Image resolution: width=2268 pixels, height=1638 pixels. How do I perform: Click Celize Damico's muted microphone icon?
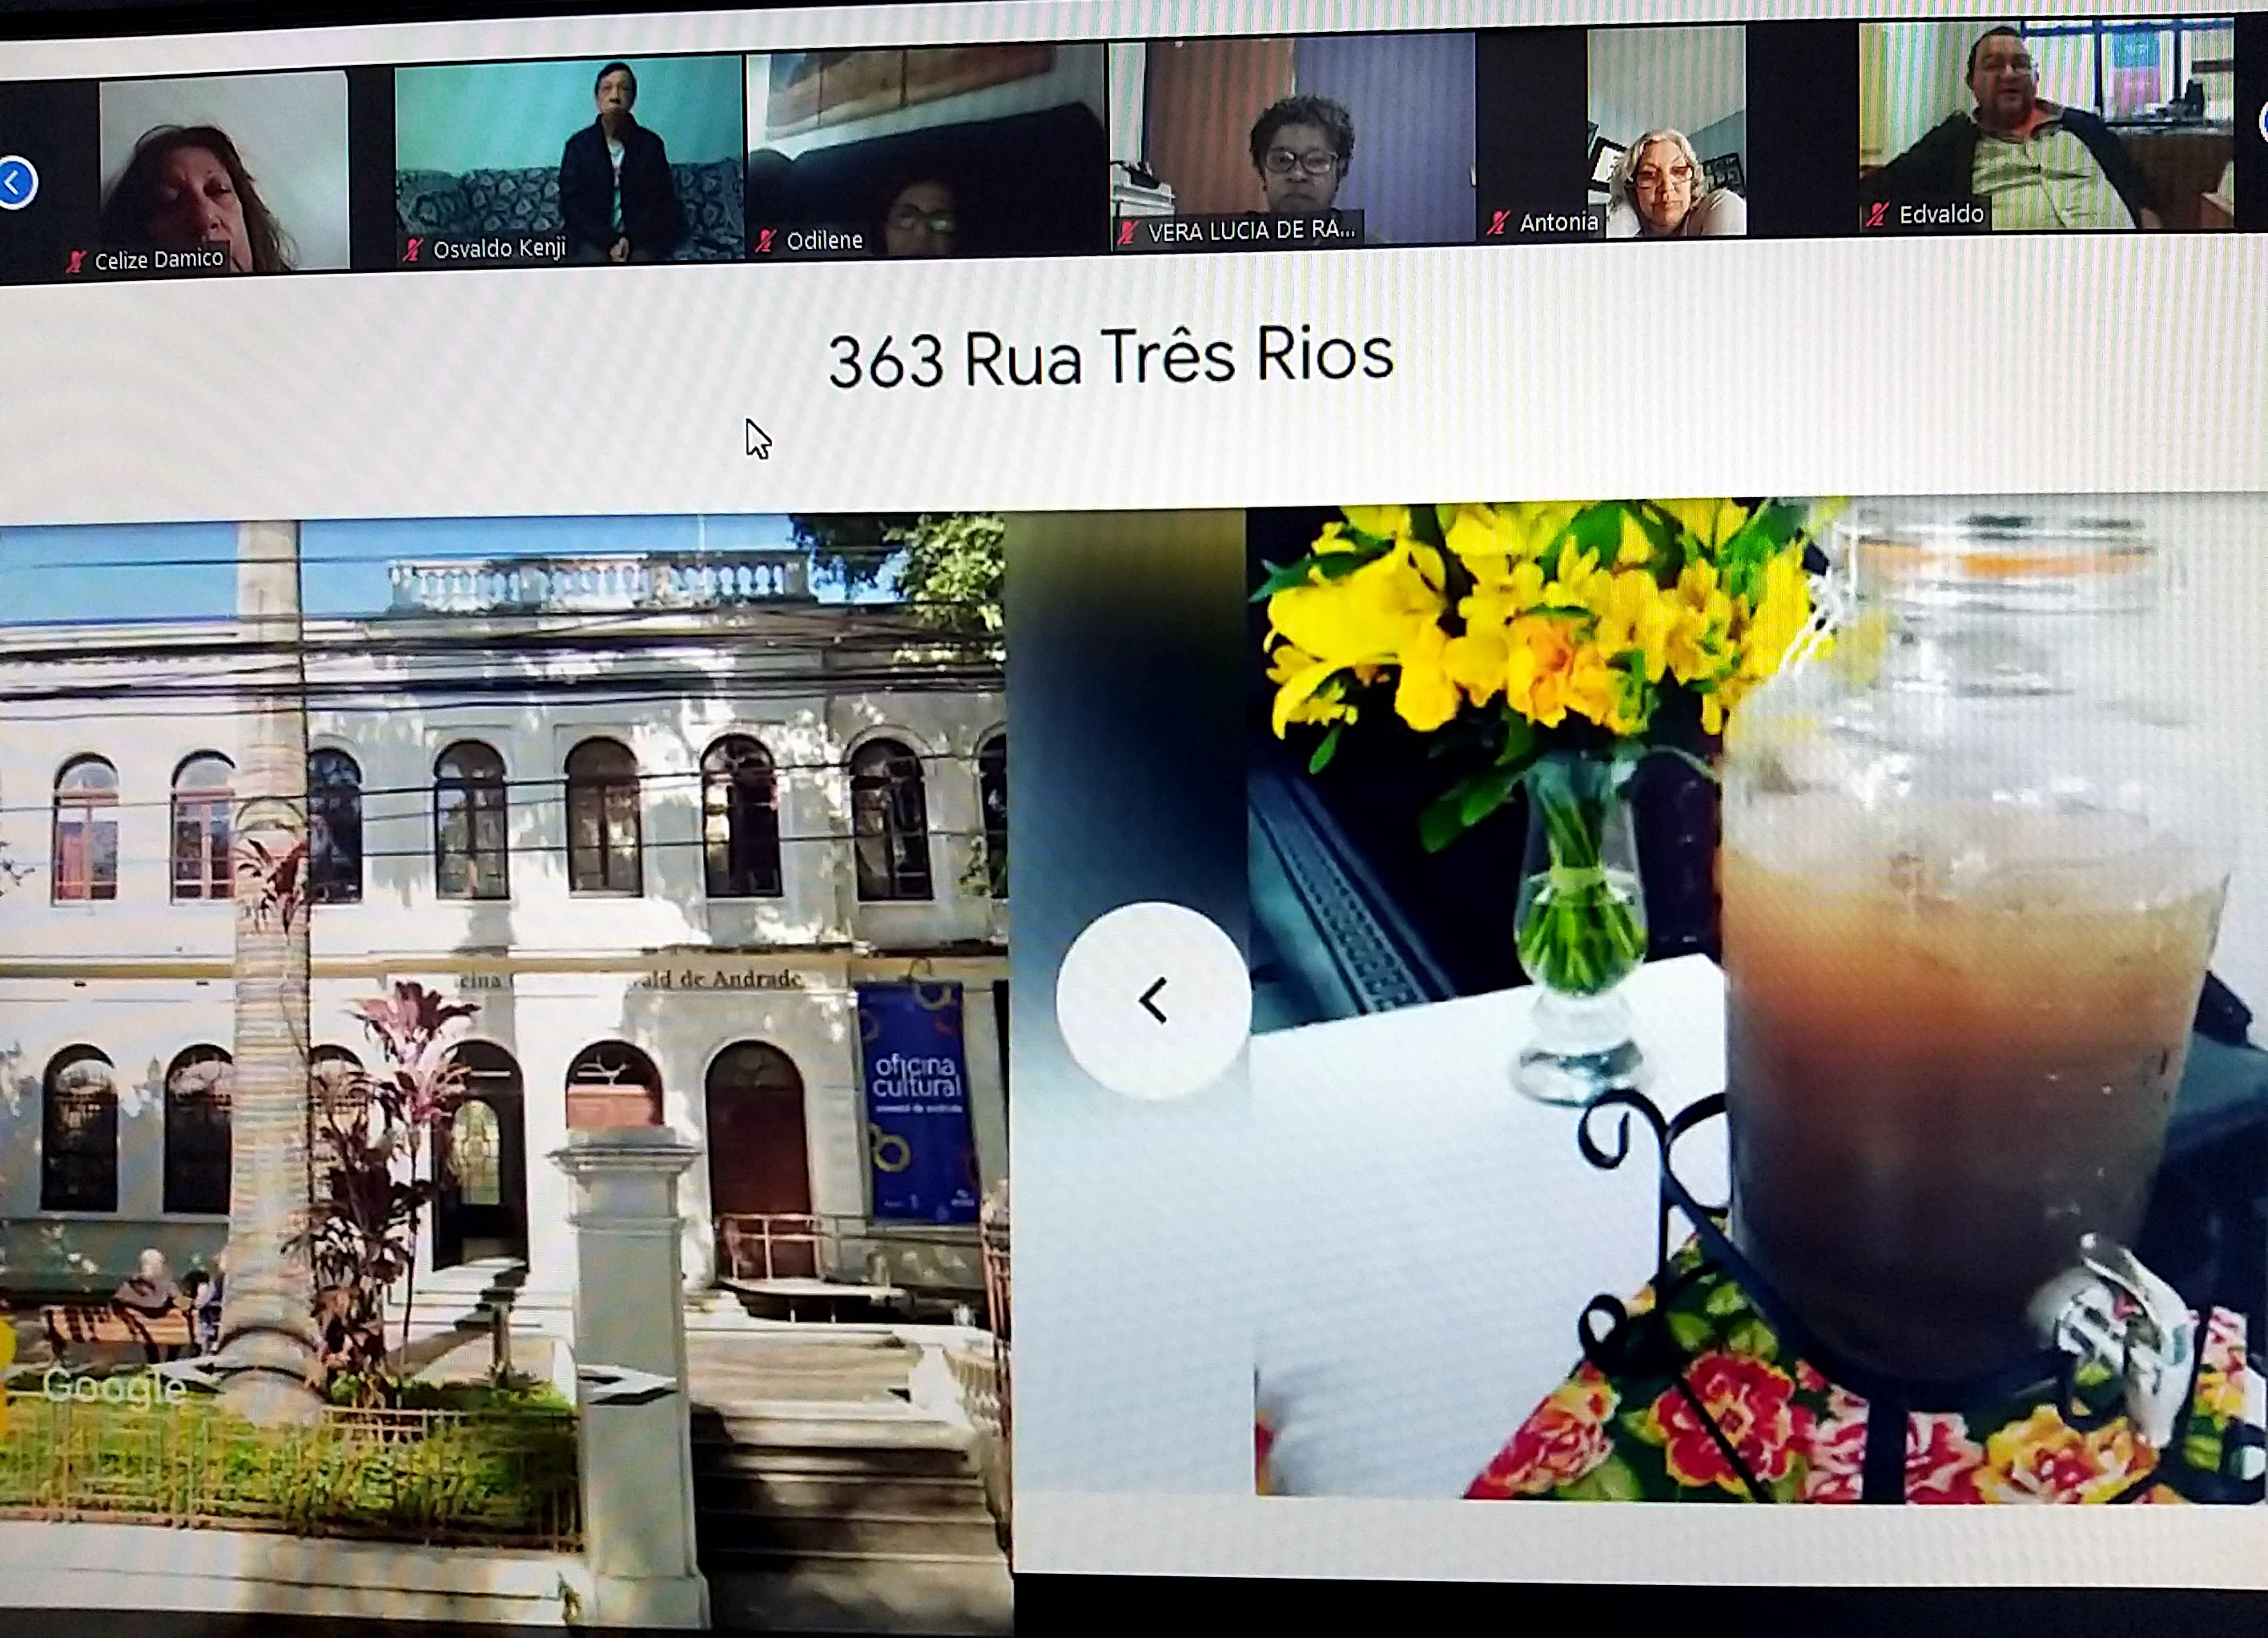pos(77,262)
